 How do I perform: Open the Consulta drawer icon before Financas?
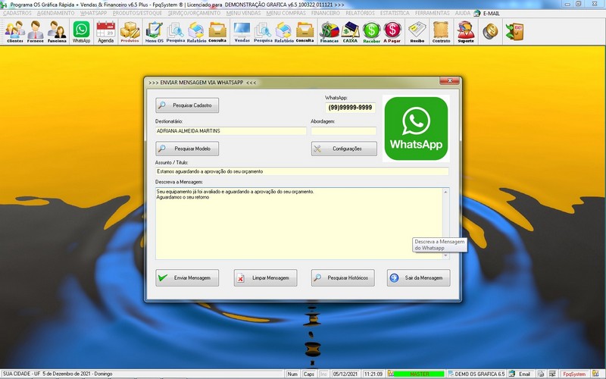tap(305, 32)
